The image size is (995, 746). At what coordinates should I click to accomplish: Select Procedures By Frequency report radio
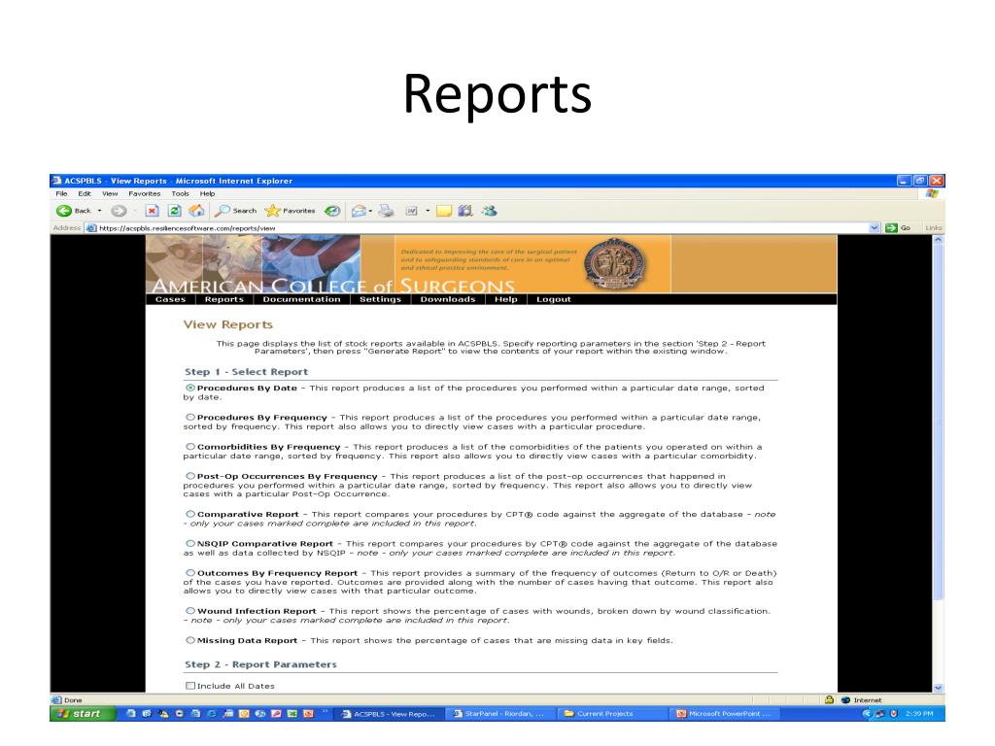(190, 417)
